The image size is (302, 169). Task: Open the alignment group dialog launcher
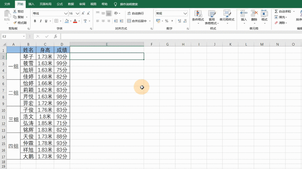(152, 28)
